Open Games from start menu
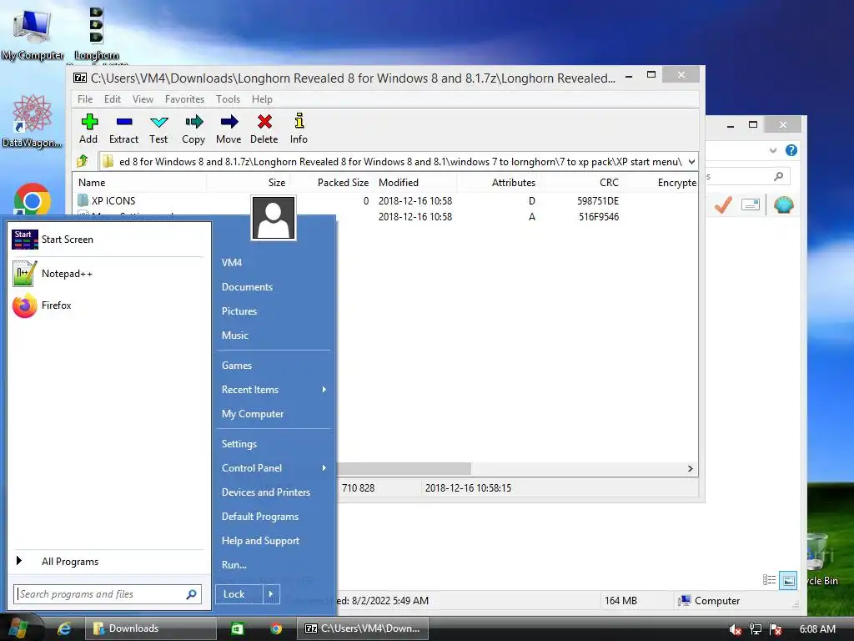The image size is (854, 641). (x=236, y=366)
